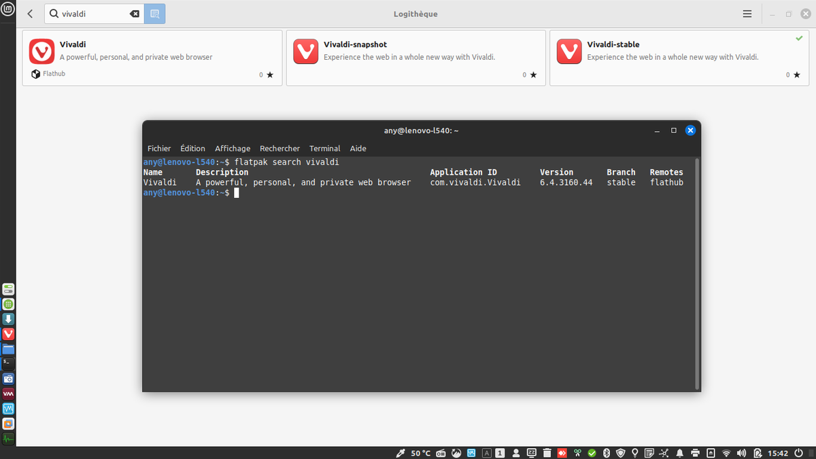Screen dimensions: 816x459
Task: Click the green update checkmark tray icon
Action: click(592, 453)
